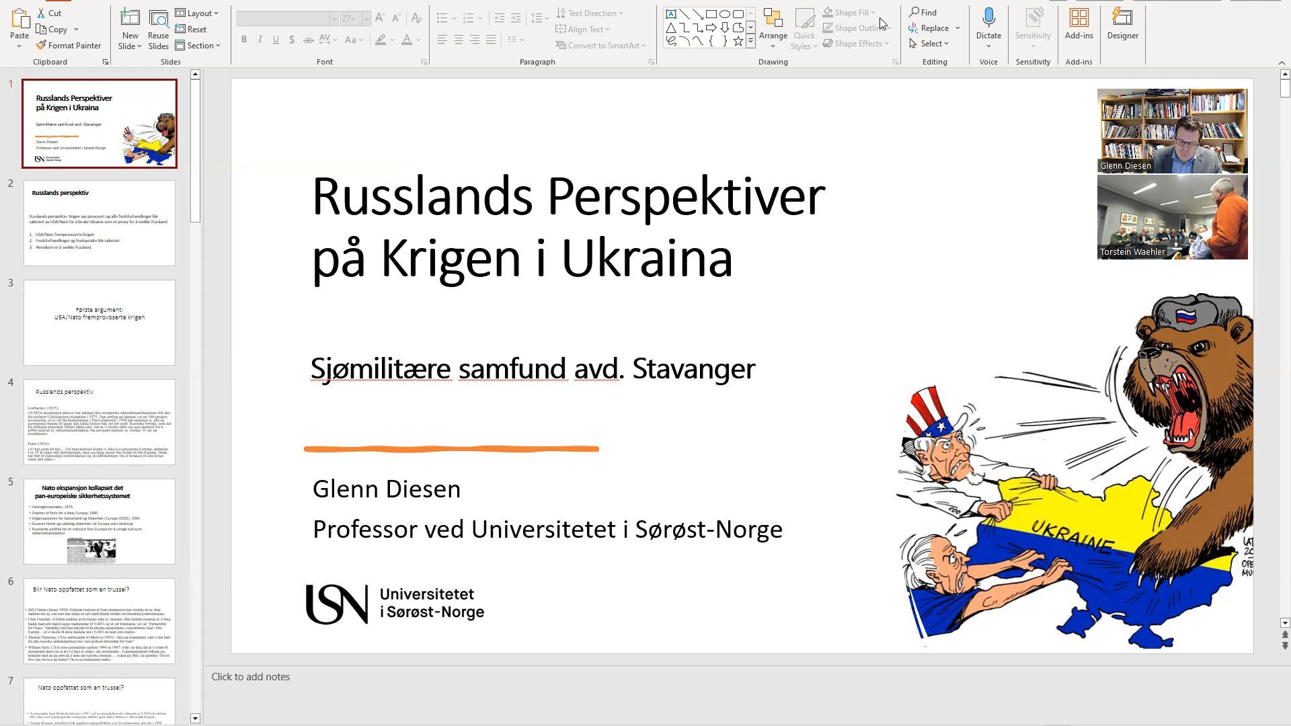Image resolution: width=1291 pixels, height=726 pixels.
Task: Justify the paragraph text
Action: (x=491, y=40)
